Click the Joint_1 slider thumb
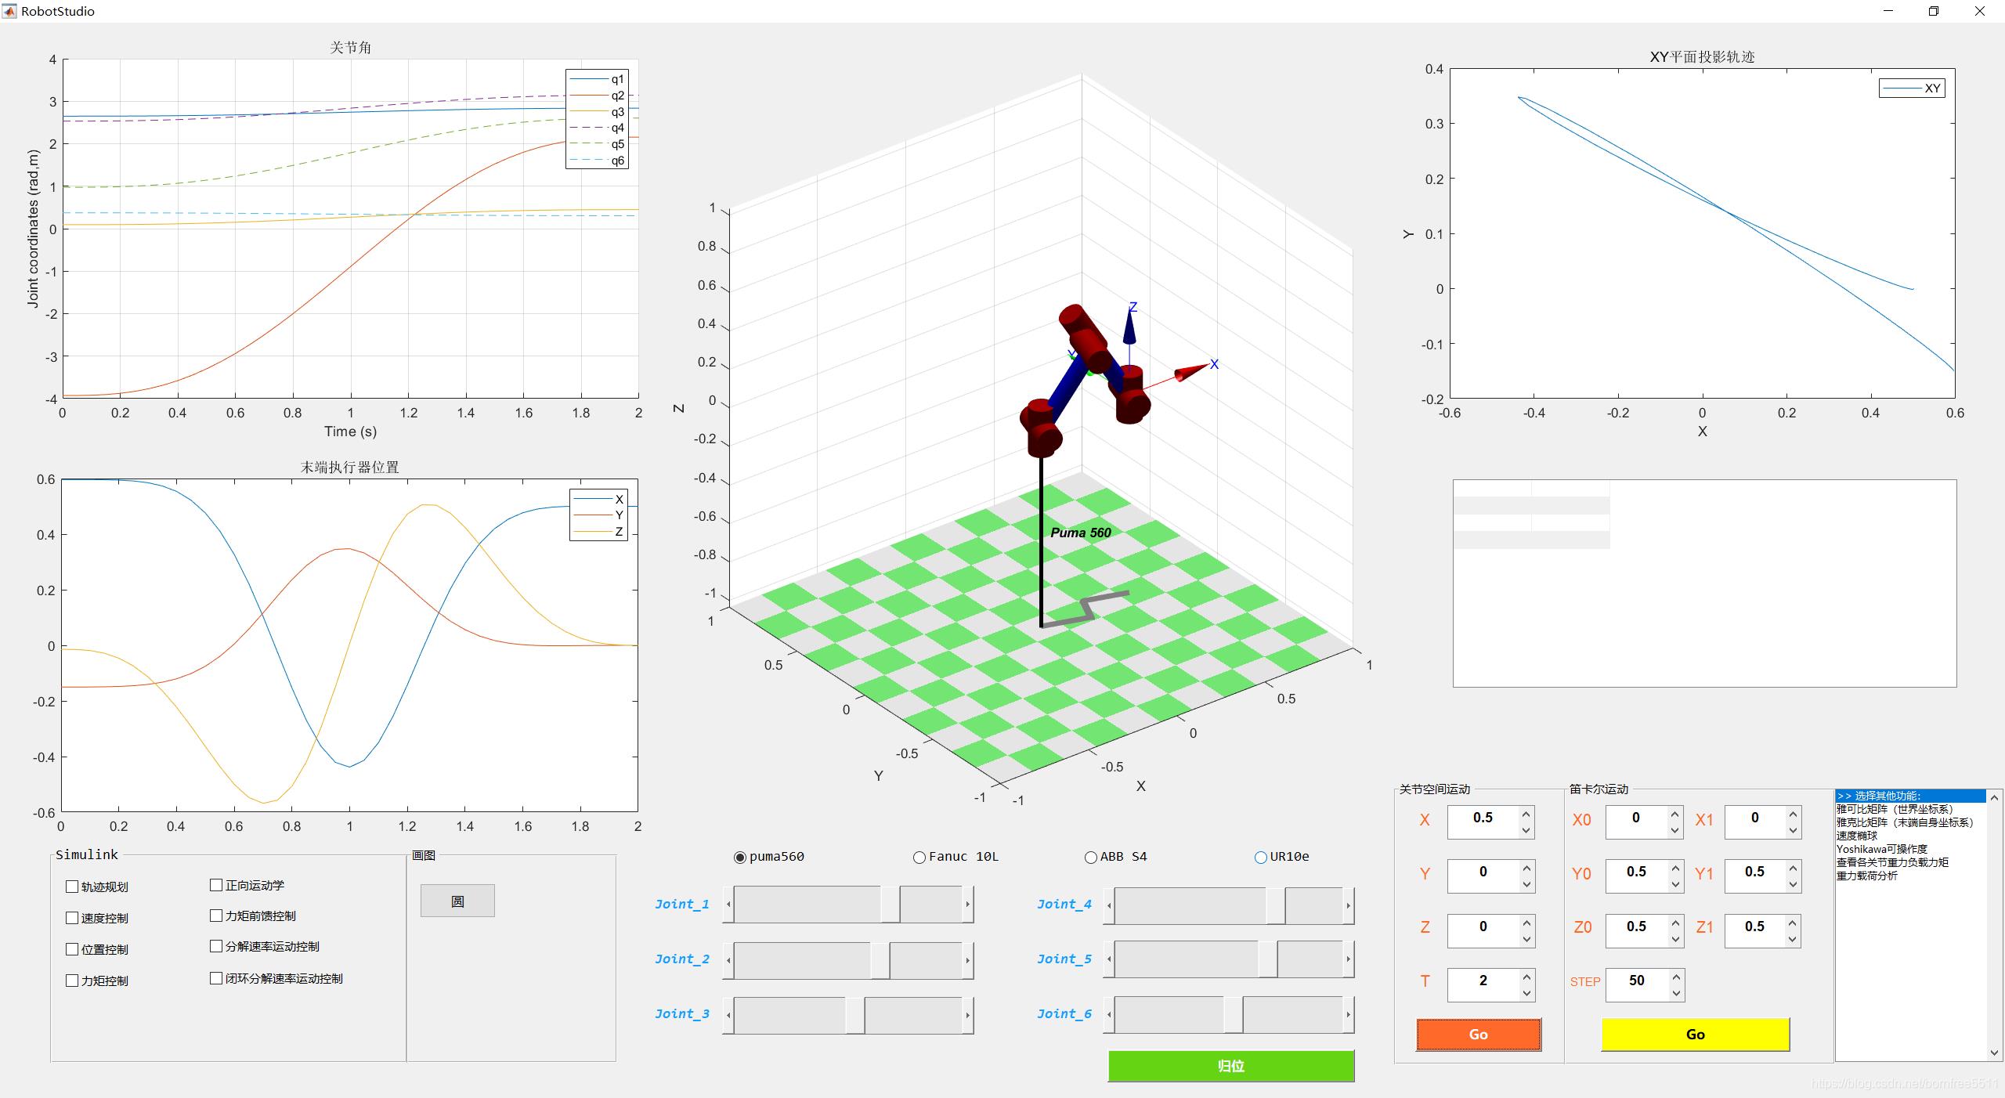This screenshot has width=2005, height=1098. coord(890,905)
